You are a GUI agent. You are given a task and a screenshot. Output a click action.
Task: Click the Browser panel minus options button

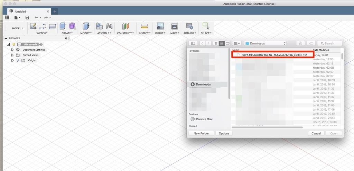(x=66, y=39)
